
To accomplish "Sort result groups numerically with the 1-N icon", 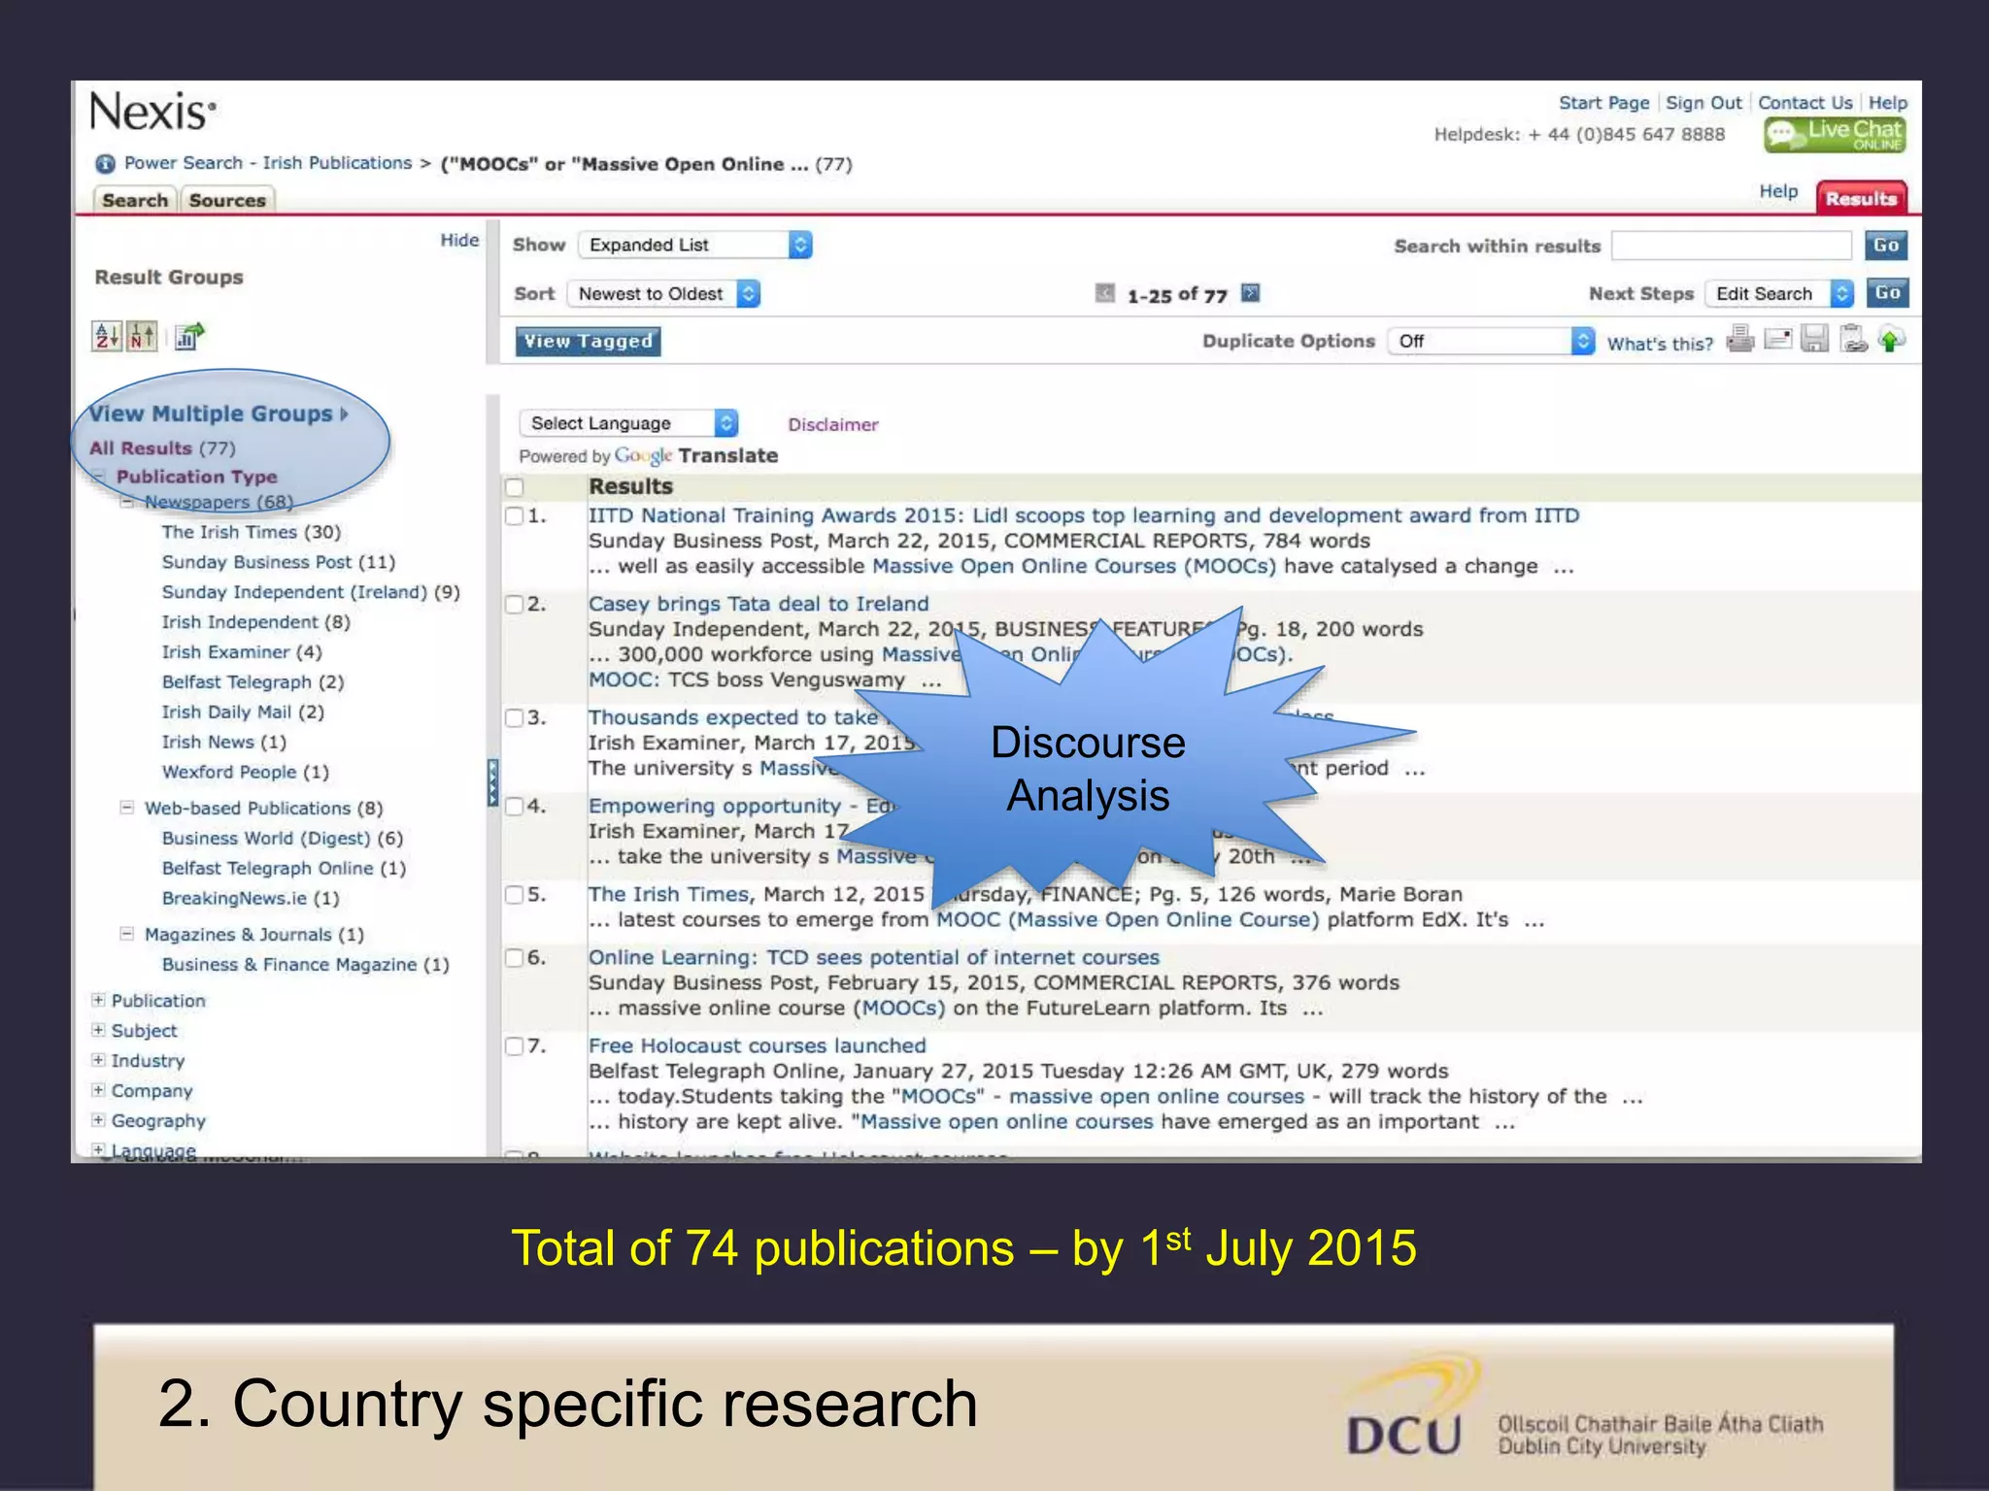I will click(142, 336).
